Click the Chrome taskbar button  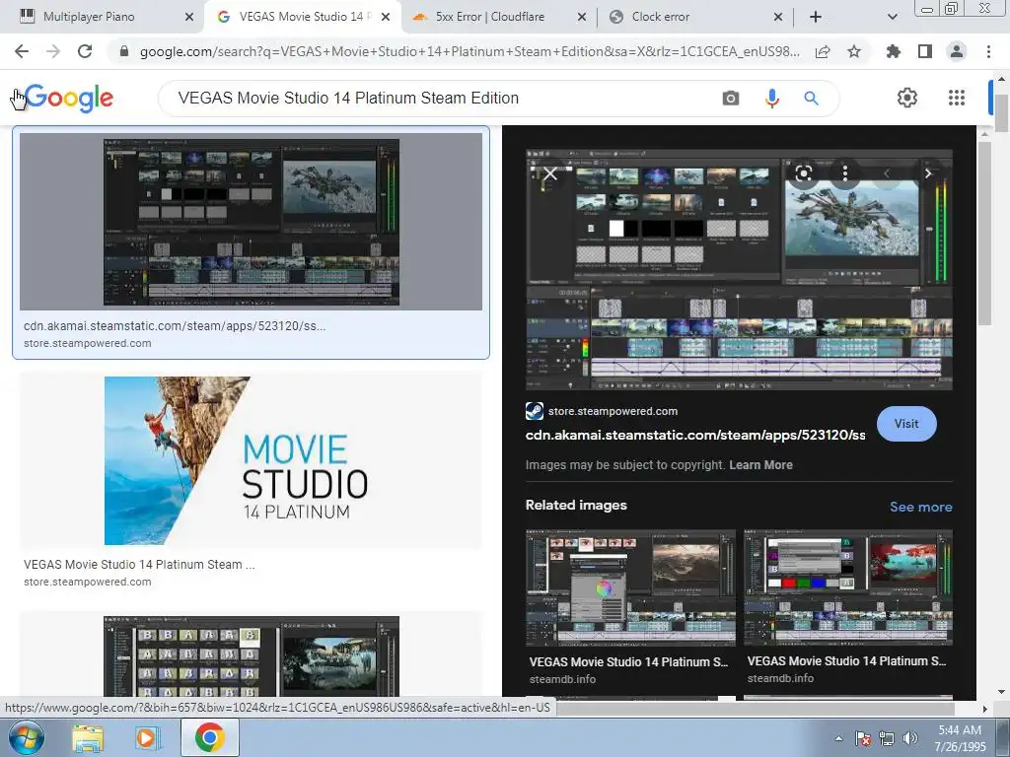click(210, 737)
